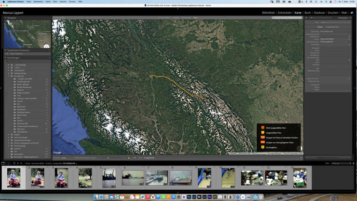Select the Ohne position filter

[x=195, y=18]
